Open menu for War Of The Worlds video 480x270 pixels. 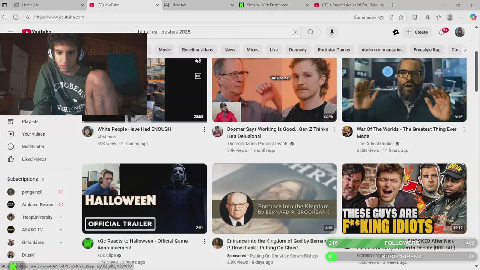464,130
